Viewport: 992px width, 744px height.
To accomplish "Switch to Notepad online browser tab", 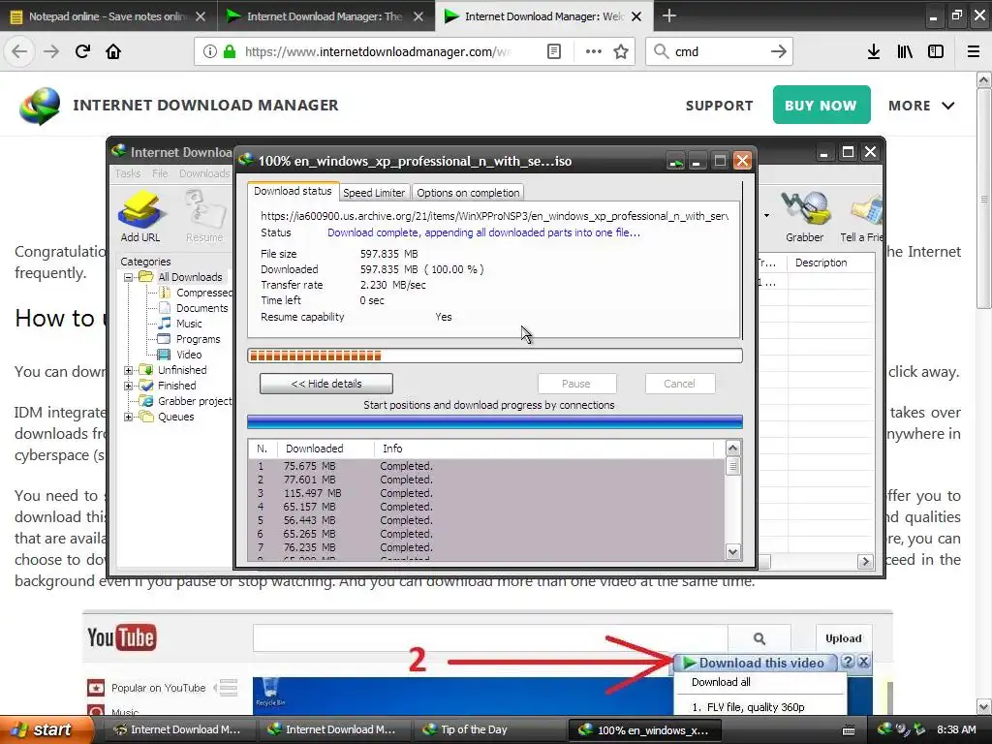I will click(108, 15).
